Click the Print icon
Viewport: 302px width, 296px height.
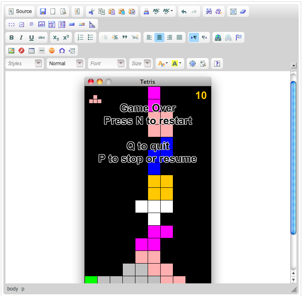(x=146, y=11)
